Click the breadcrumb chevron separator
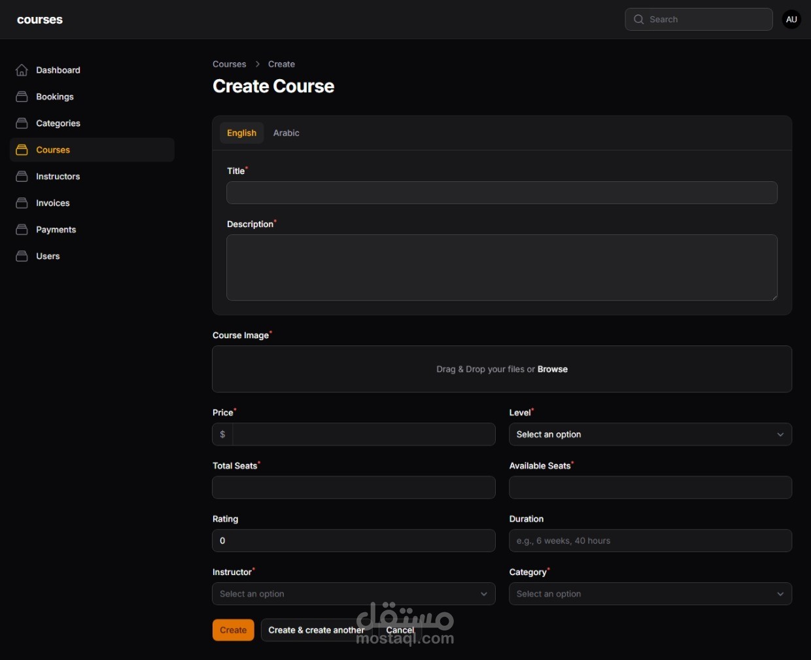The width and height of the screenshot is (811, 660). pos(258,64)
